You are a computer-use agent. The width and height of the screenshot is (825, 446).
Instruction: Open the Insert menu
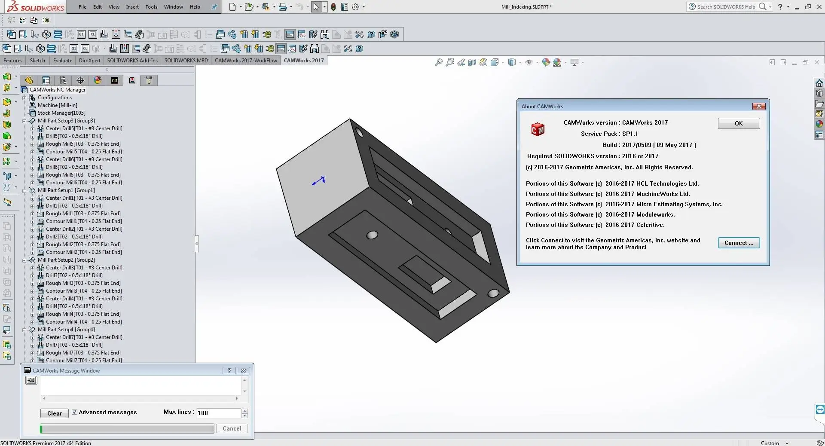[x=132, y=7]
